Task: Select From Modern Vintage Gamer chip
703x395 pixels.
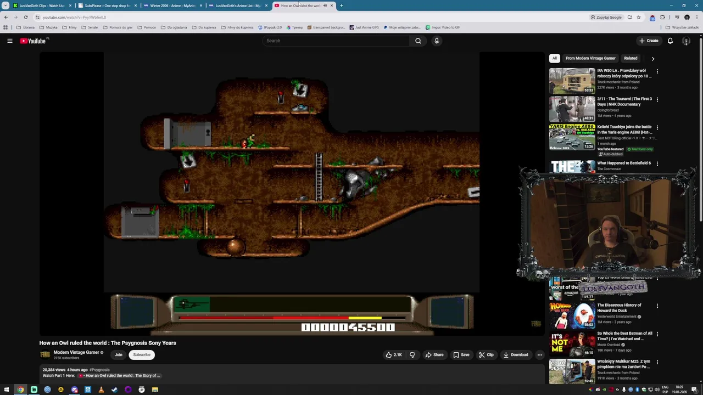Action: (x=590, y=58)
